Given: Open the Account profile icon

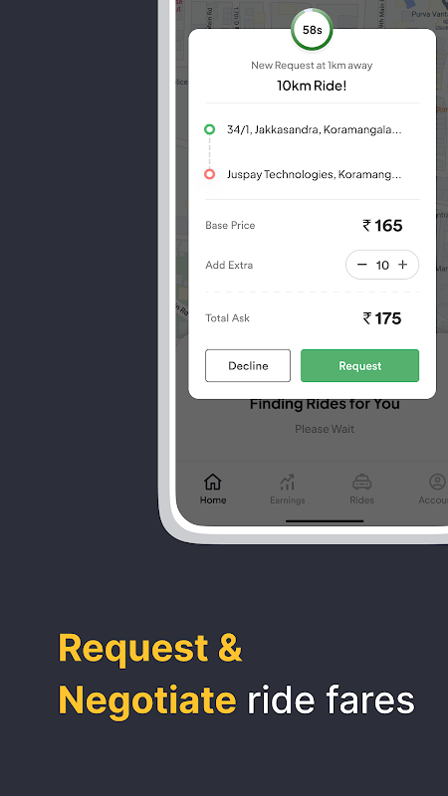Looking at the screenshot, I should 437,482.
